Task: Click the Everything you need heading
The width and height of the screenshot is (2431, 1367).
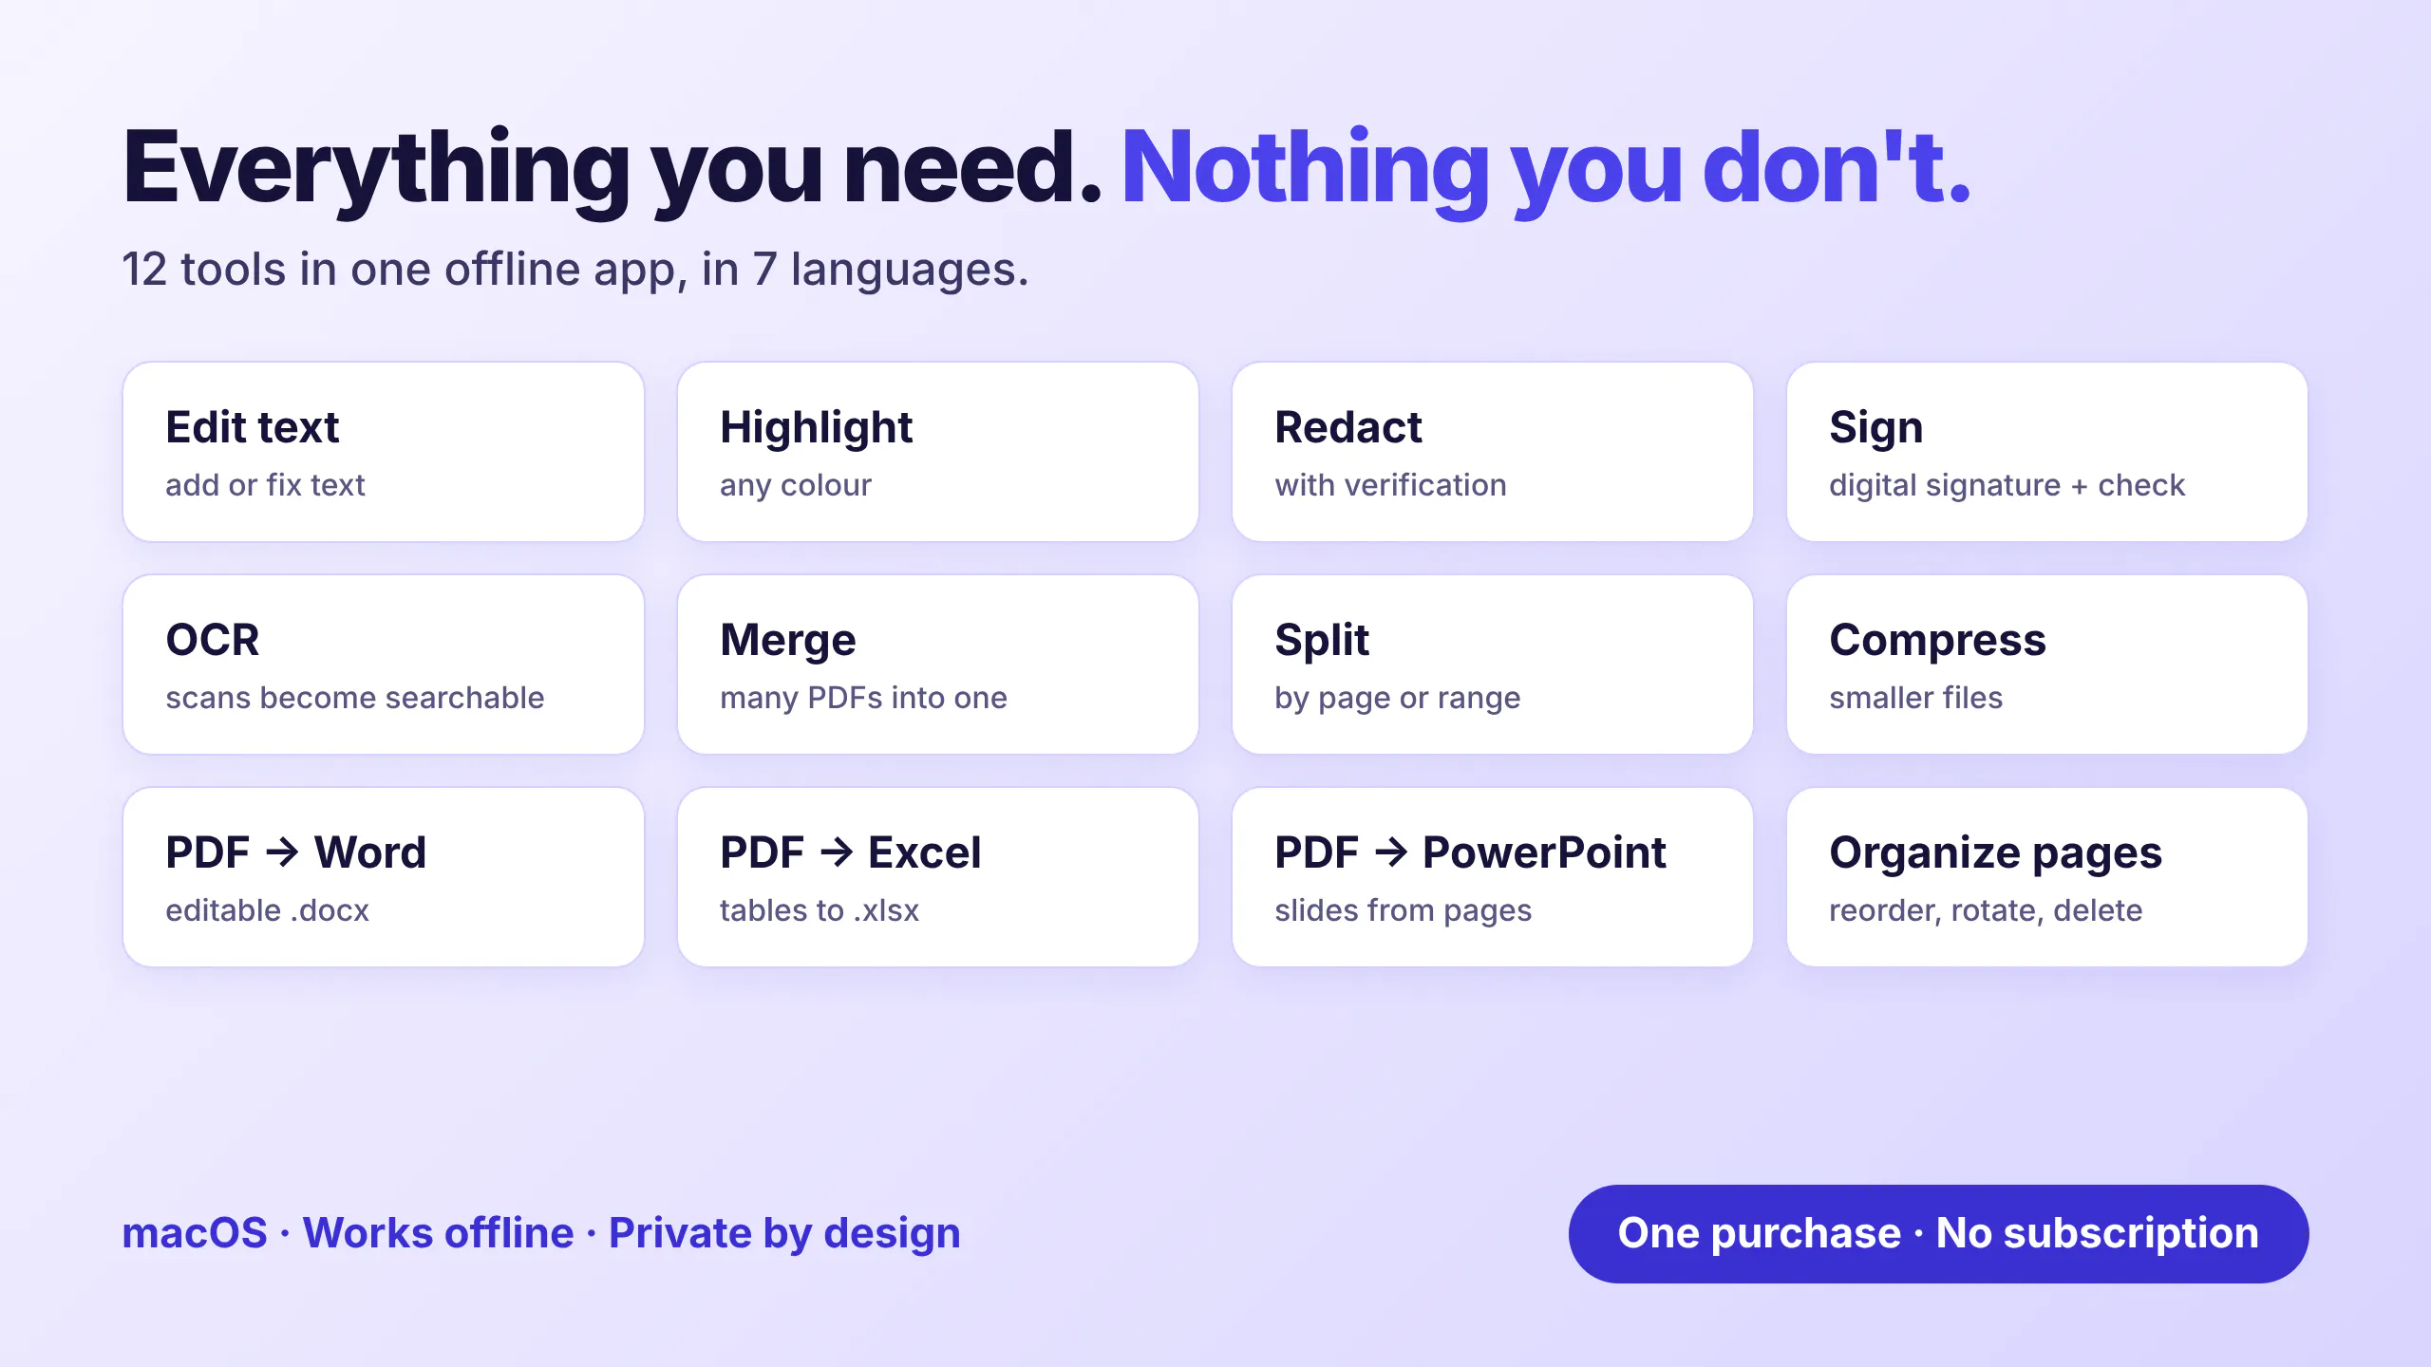Action: 612,171
